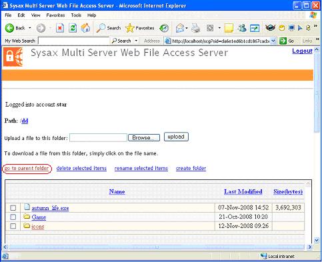Viewport: 322px width, 262px height.
Task: Open the icons folder link
Action: (38, 227)
